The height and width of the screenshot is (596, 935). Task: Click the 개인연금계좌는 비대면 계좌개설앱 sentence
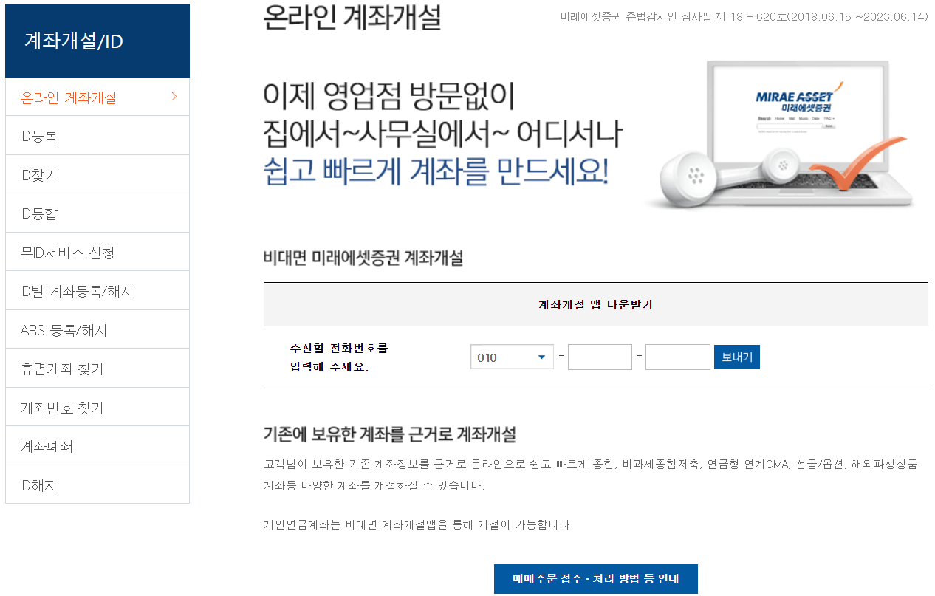(x=418, y=525)
